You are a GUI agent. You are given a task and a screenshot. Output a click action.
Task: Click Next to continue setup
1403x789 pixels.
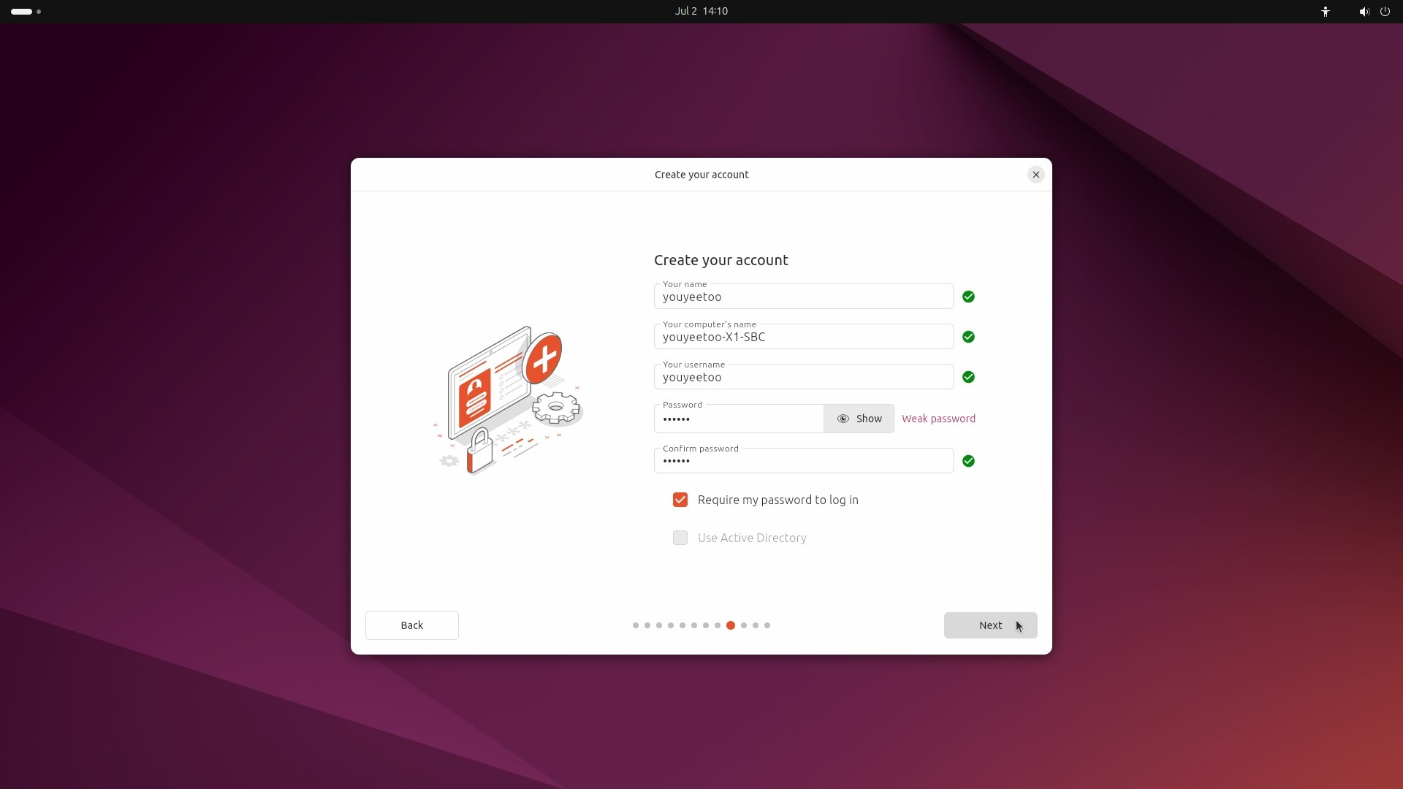990,625
